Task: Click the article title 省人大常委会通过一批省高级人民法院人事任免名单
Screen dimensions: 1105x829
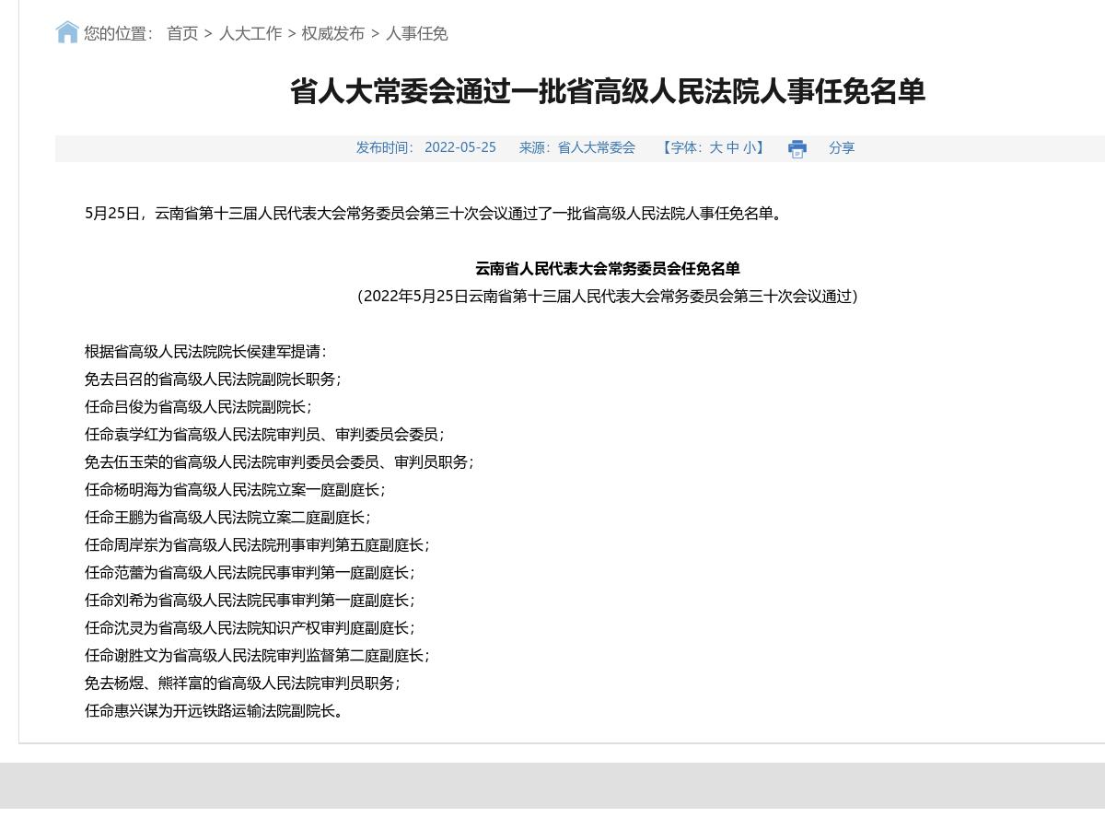Action: click(x=608, y=91)
